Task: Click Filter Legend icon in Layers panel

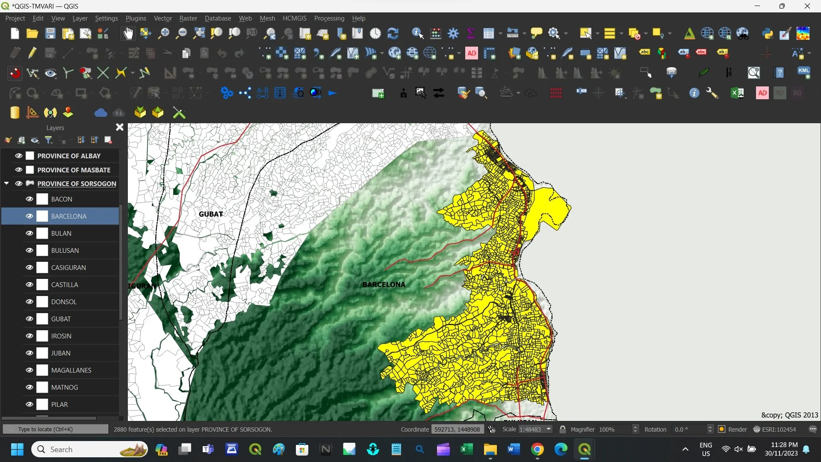Action: (49, 140)
